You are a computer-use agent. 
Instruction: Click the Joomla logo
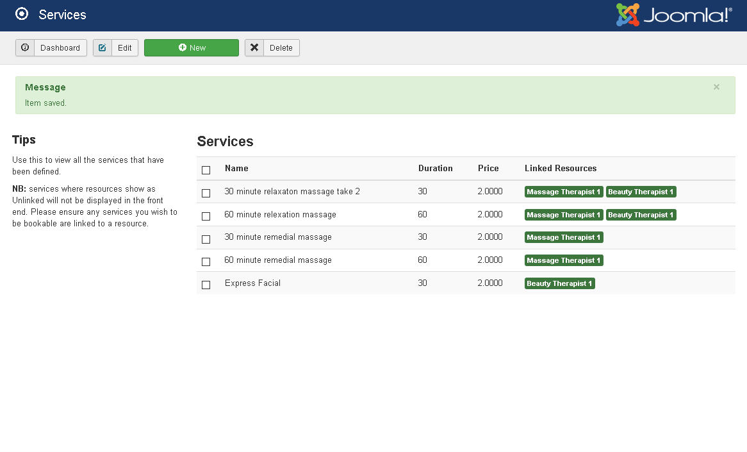[674, 15]
